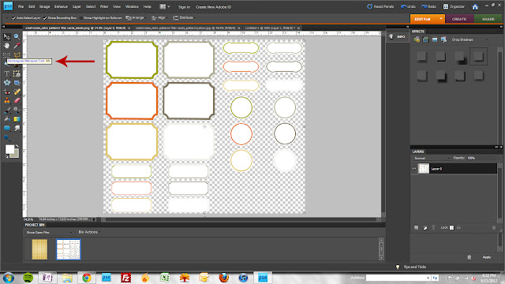This screenshot has width=505, height=284.
Task: Open the Show Open Files dropdown
Action: (49, 232)
